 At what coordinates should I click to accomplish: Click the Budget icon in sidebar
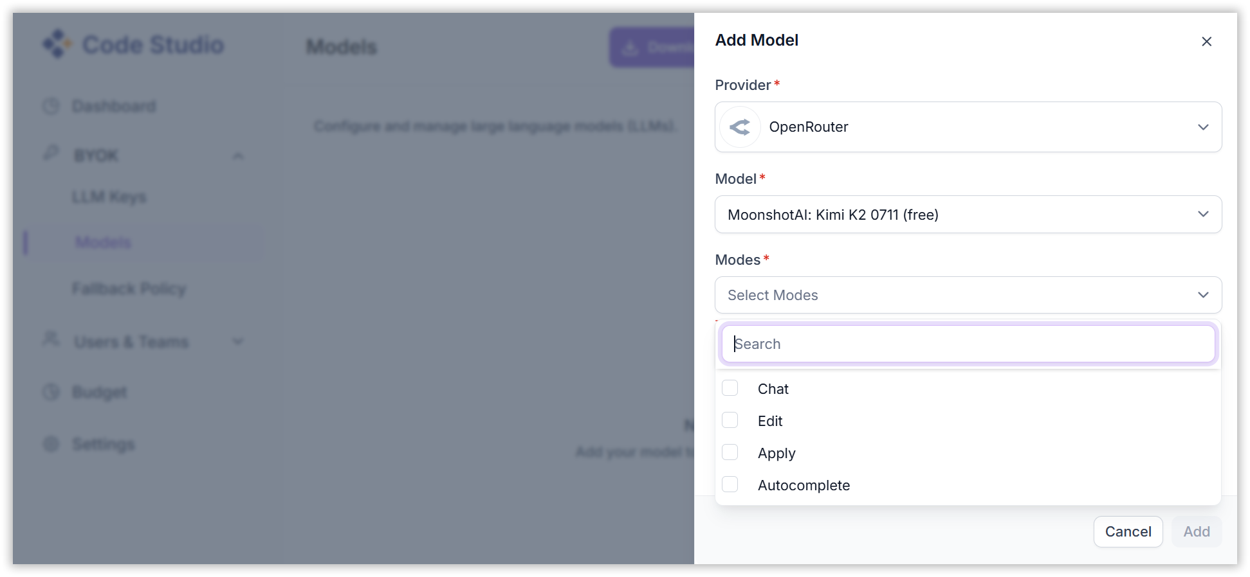pyautogui.click(x=51, y=392)
